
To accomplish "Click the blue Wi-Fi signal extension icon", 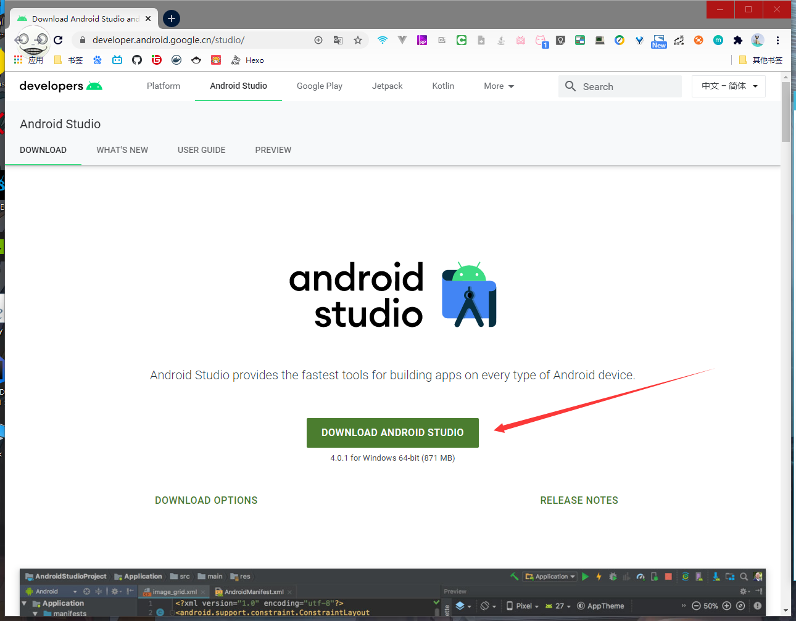I will (x=383, y=40).
